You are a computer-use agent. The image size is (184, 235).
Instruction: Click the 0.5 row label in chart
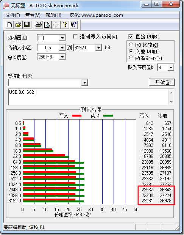tap(18, 123)
